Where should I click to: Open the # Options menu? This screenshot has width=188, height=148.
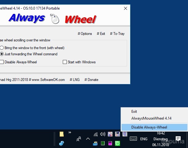[85, 34]
